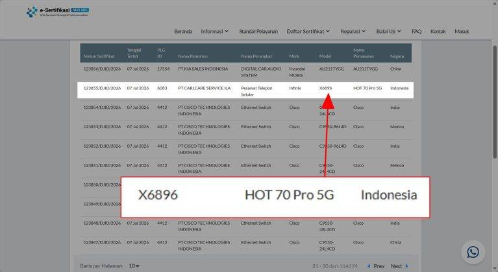498x272 pixels.
Task: Click India country in 123852 row
Action: 395,146
